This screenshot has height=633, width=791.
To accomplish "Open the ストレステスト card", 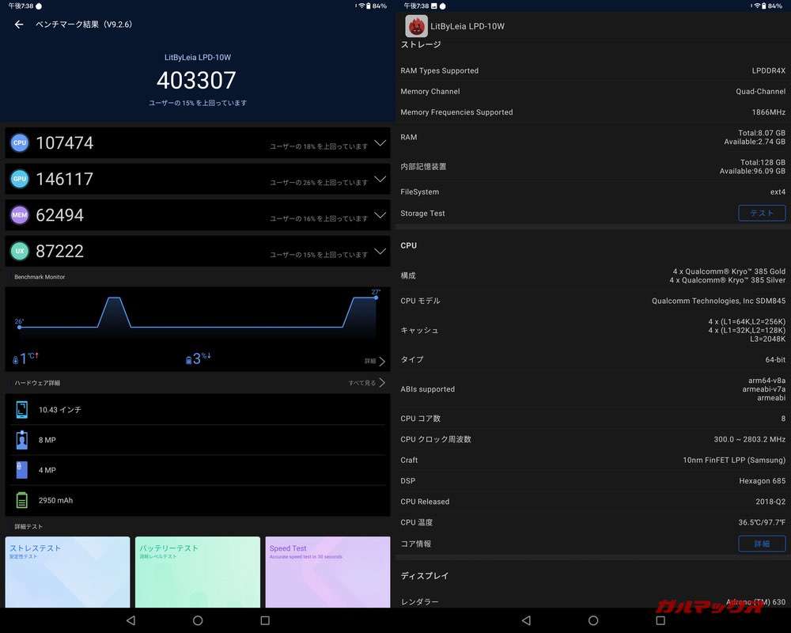I will pos(67,571).
